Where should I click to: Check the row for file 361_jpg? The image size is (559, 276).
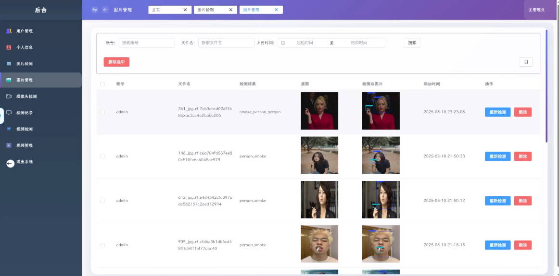(102, 112)
